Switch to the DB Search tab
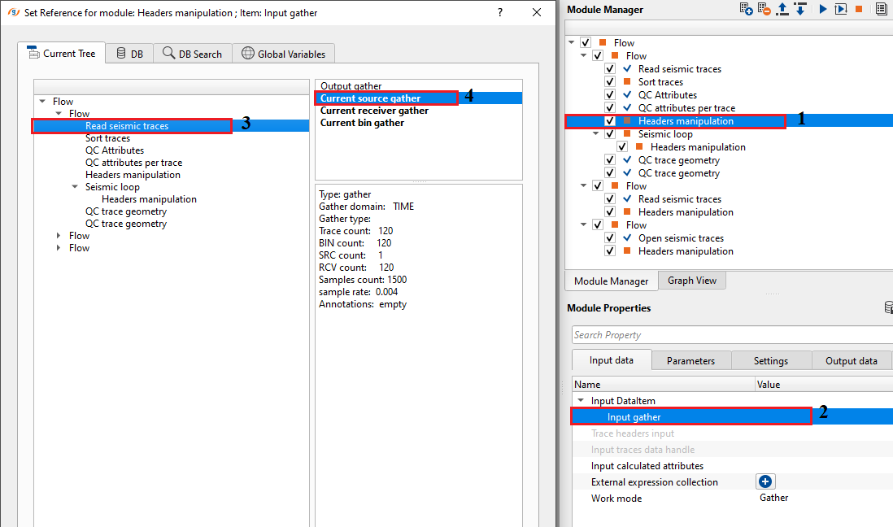Viewport: 893px width, 527px height. (193, 54)
